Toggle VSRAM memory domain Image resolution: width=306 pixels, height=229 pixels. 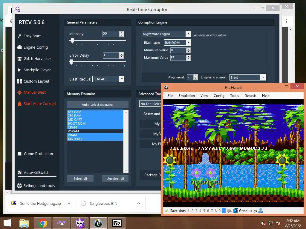coord(95,131)
